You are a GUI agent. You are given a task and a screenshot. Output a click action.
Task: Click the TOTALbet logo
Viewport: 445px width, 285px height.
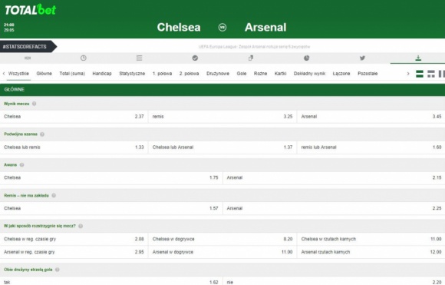coord(31,10)
